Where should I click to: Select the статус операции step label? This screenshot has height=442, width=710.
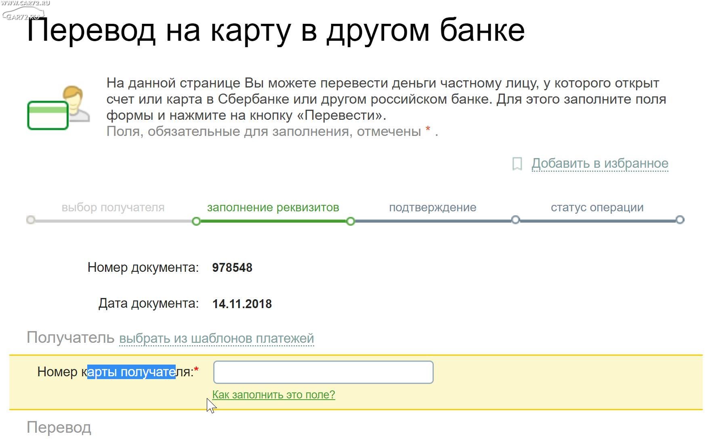pyautogui.click(x=597, y=207)
